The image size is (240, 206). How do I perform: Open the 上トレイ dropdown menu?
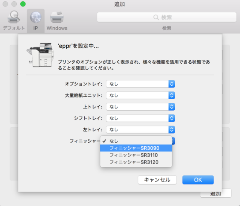coord(140,107)
